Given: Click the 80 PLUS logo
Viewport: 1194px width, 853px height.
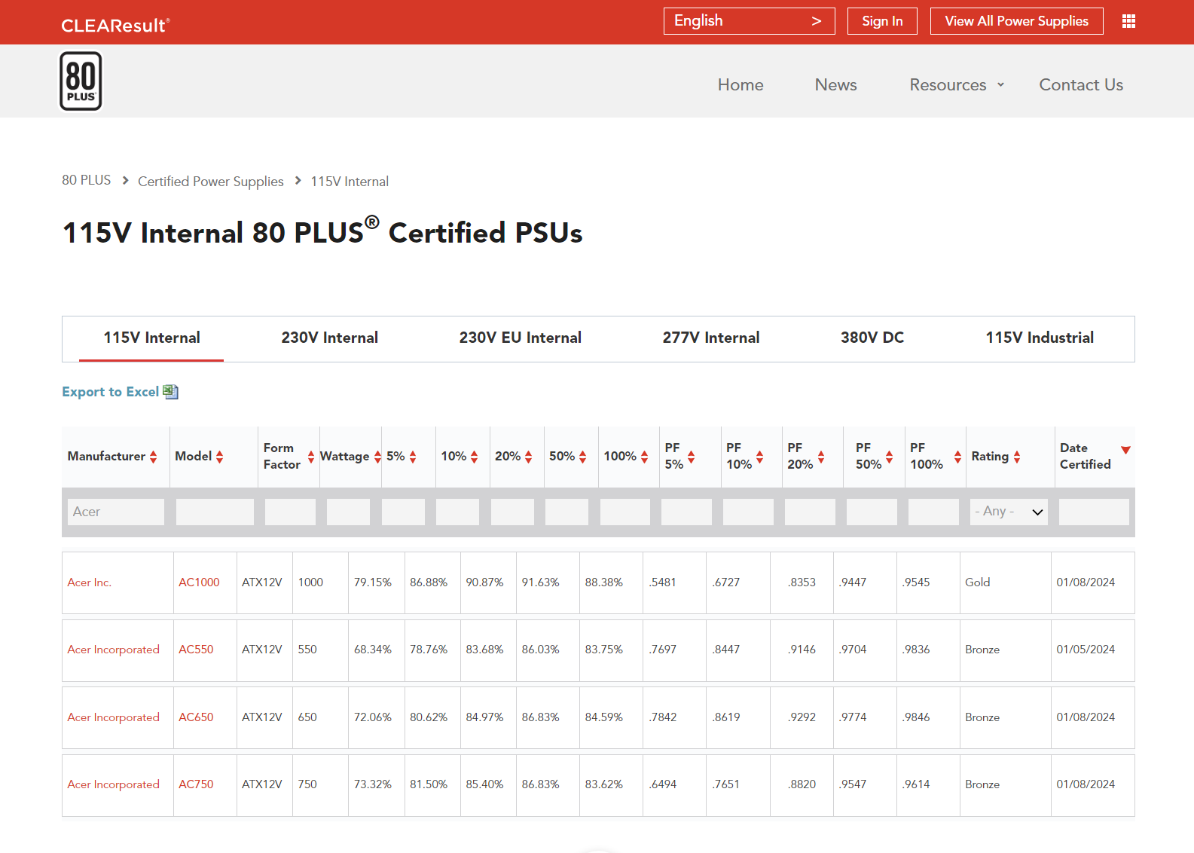Looking at the screenshot, I should coord(81,81).
